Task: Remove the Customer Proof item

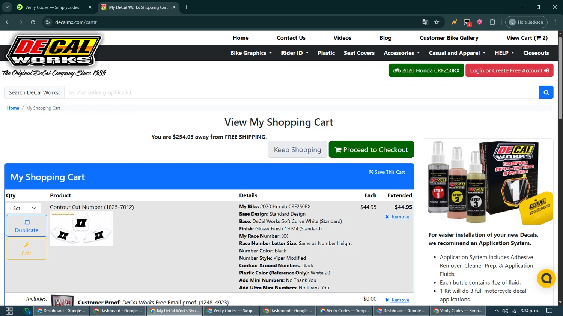Action: (x=397, y=300)
